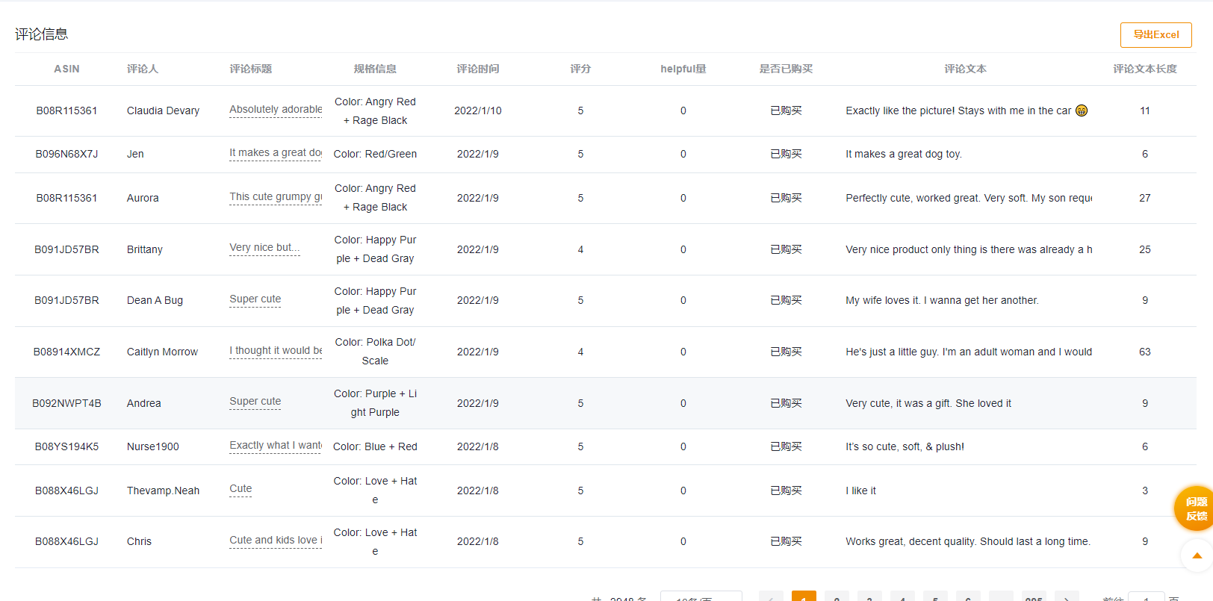This screenshot has width=1213, height=601.
Task: Click 'I thought it would be' review title
Action: pyautogui.click(x=276, y=351)
